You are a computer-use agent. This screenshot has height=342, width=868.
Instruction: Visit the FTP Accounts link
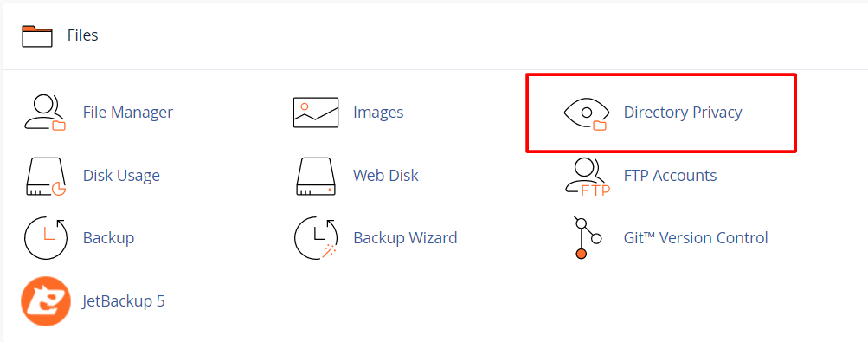(670, 176)
